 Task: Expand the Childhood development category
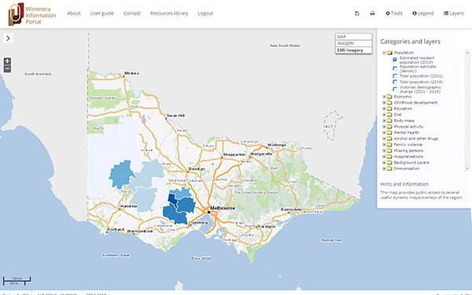(384, 102)
